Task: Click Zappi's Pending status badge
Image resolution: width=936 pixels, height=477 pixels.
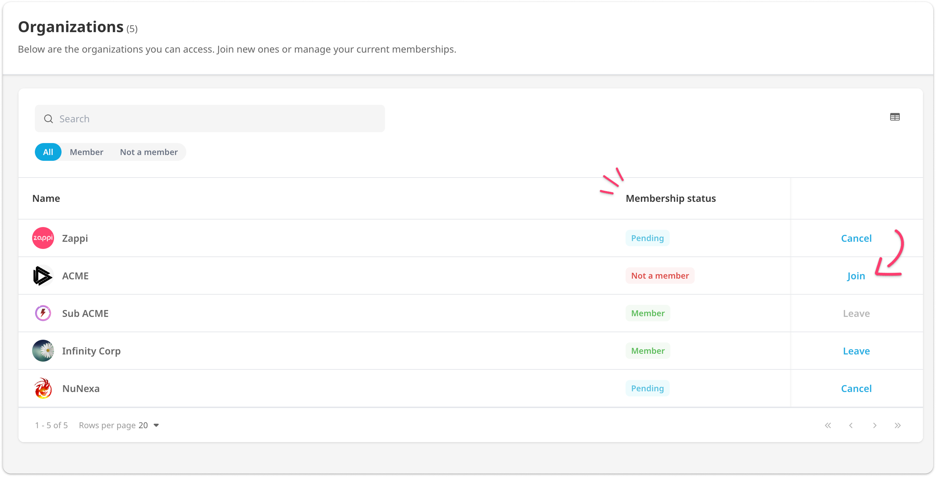Action: click(647, 238)
